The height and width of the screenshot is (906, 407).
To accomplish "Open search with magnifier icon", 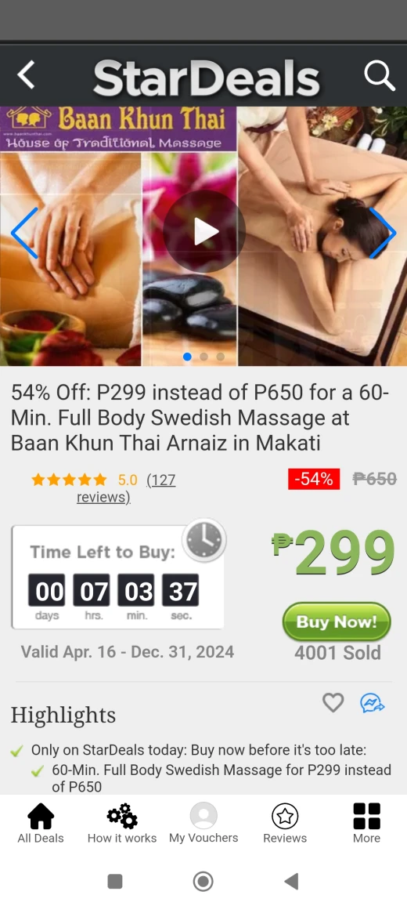I will click(x=380, y=76).
